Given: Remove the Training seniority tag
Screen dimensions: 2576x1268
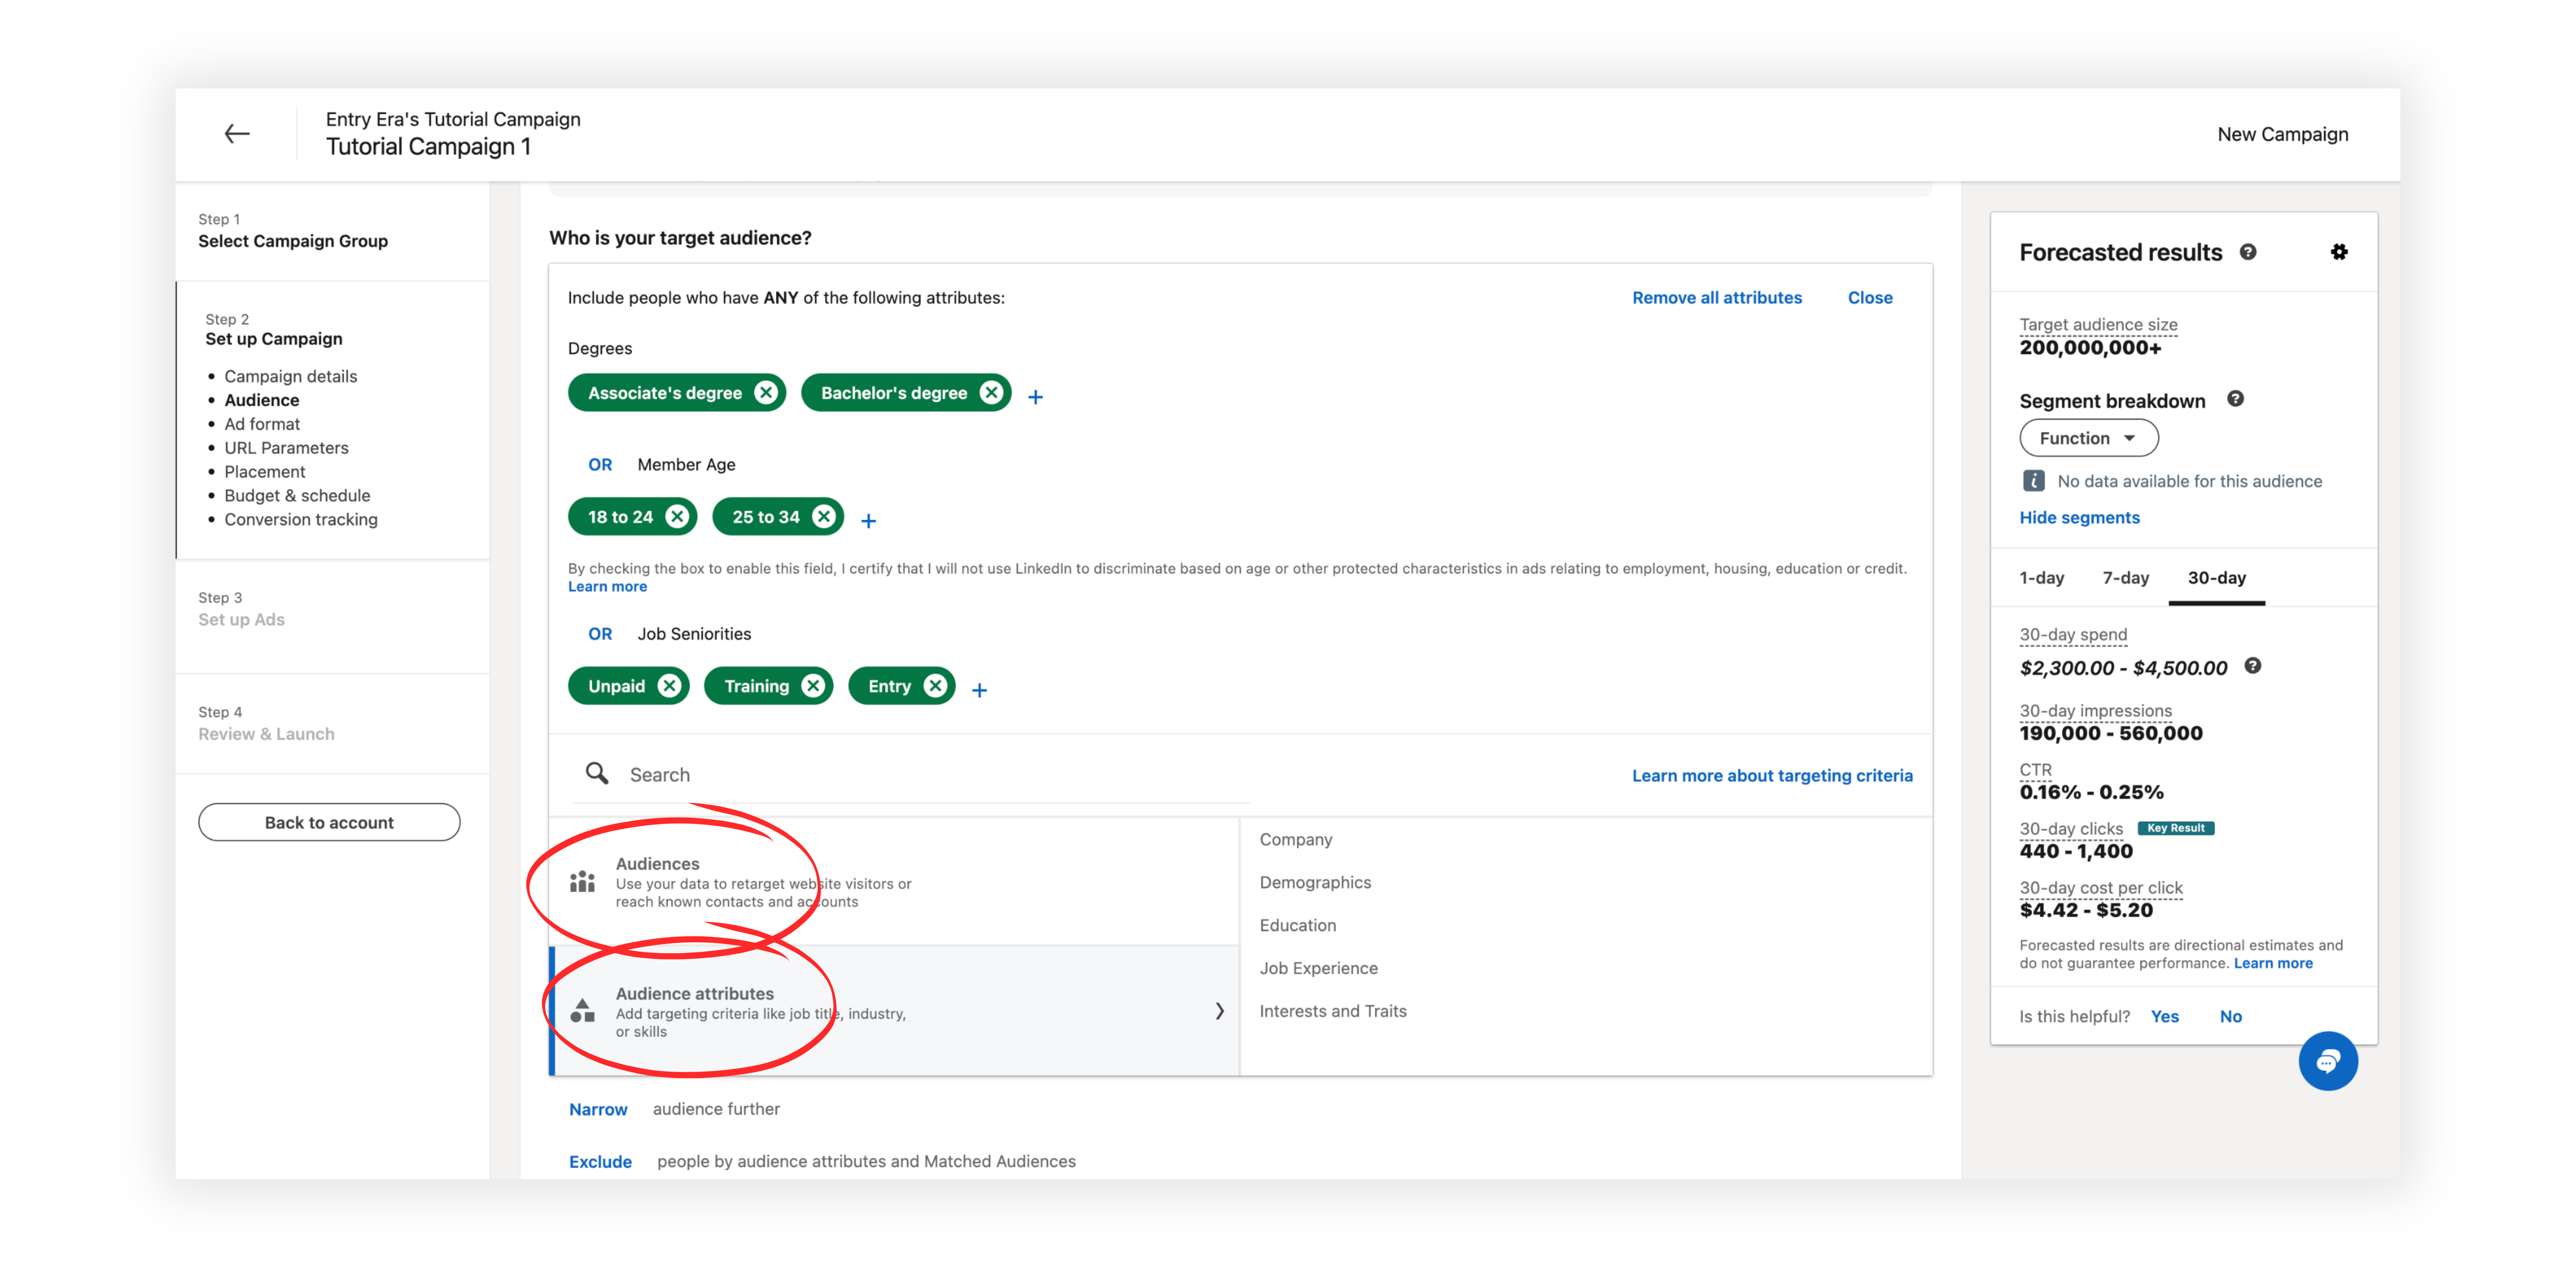Looking at the screenshot, I should (814, 686).
